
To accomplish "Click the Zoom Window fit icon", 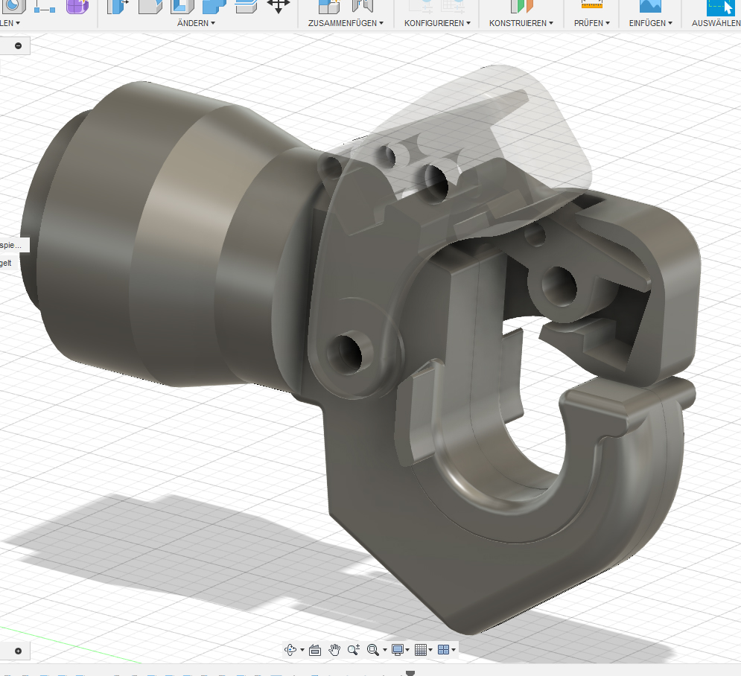I will coord(373,650).
